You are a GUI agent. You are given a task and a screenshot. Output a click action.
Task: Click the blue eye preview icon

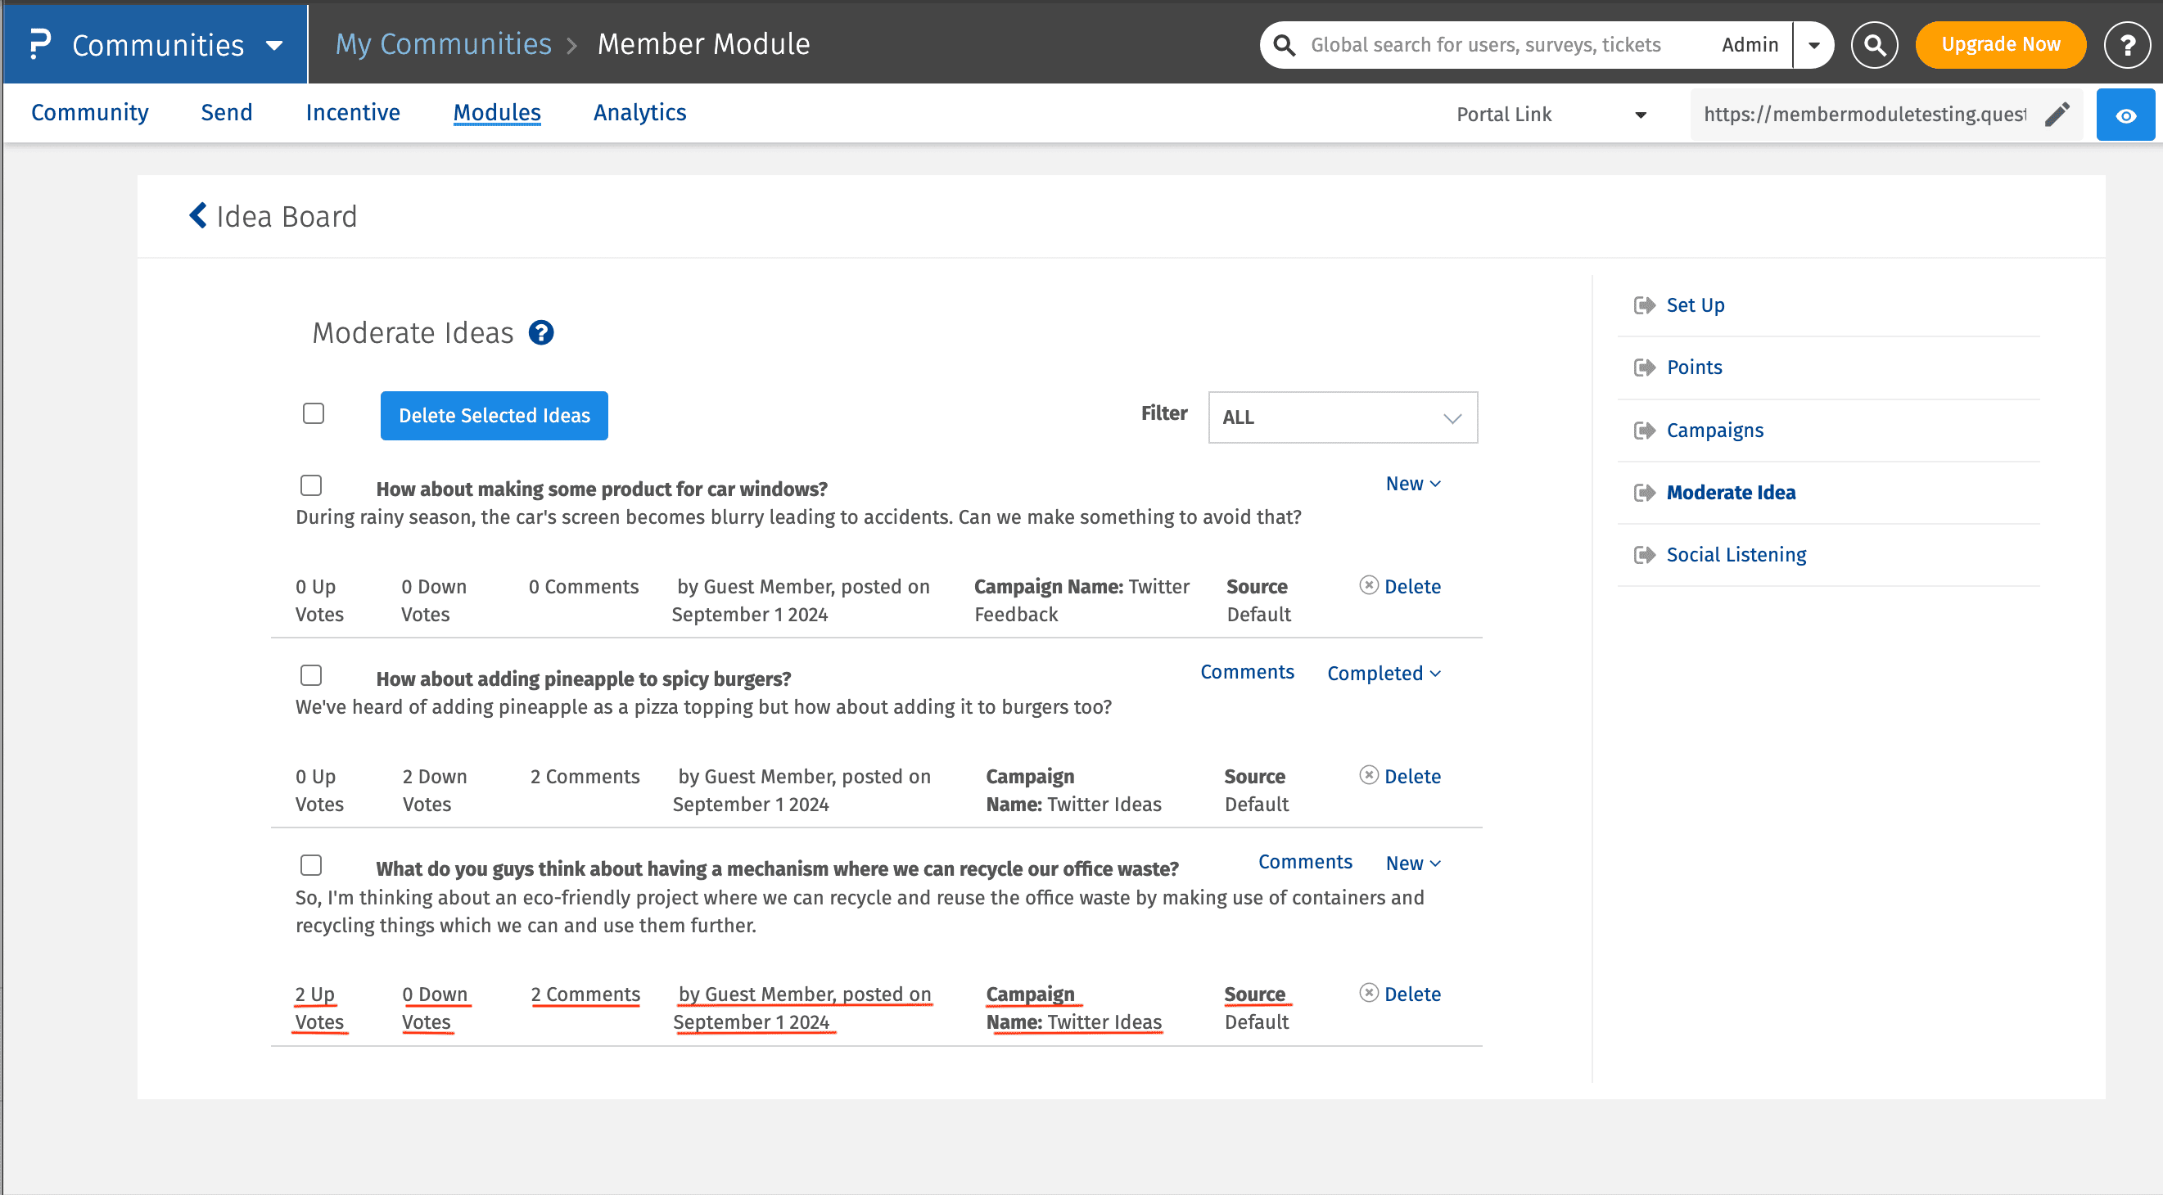click(x=2125, y=115)
